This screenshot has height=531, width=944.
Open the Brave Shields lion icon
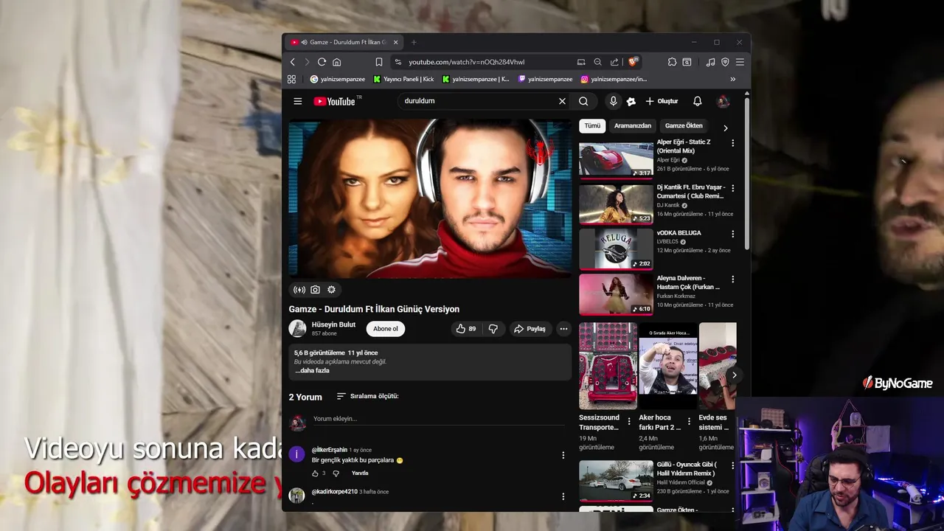coord(633,62)
